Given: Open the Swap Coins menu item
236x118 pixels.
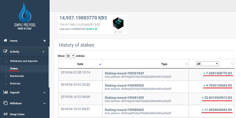Looking at the screenshot, I should pyautogui.click(x=17, y=114).
